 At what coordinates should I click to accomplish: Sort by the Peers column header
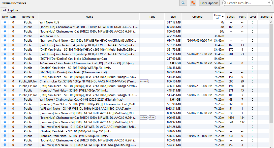pyautogui.click(x=242, y=17)
